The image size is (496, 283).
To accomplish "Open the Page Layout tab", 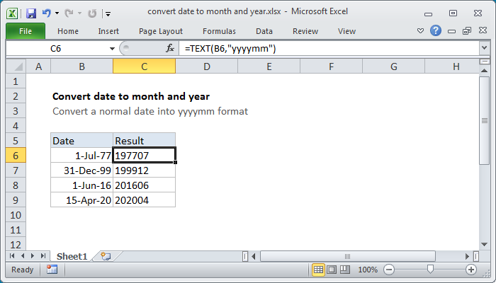I will point(161,31).
